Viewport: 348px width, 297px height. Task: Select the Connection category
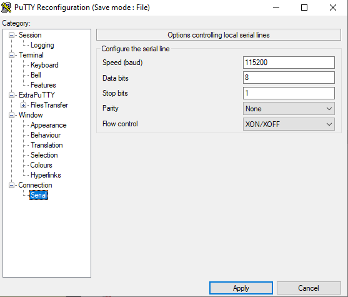pyautogui.click(x=35, y=185)
